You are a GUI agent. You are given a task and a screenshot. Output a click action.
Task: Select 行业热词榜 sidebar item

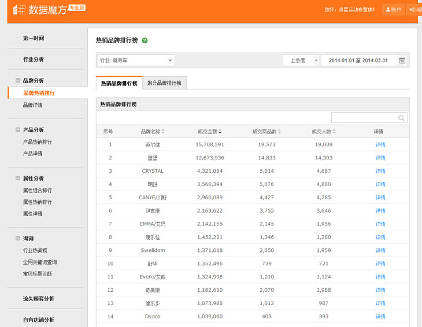point(35,251)
